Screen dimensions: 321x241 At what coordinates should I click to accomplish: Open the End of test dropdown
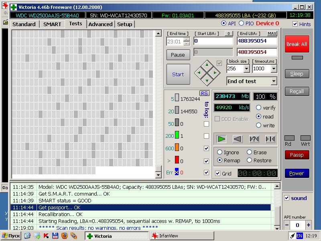point(274,82)
